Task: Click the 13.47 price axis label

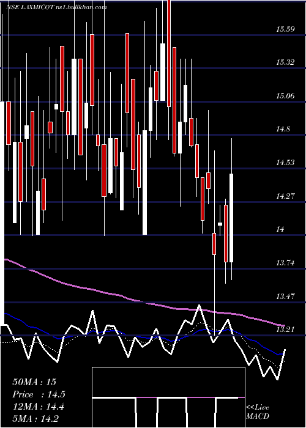Action: [285, 296]
